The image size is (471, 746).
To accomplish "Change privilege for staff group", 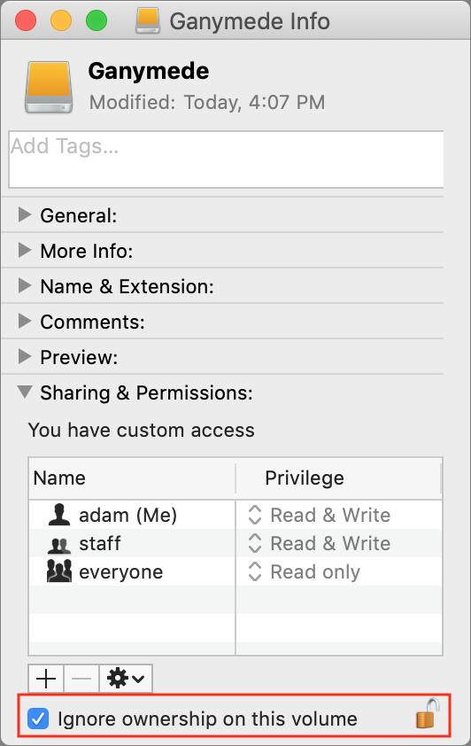I will (x=319, y=543).
